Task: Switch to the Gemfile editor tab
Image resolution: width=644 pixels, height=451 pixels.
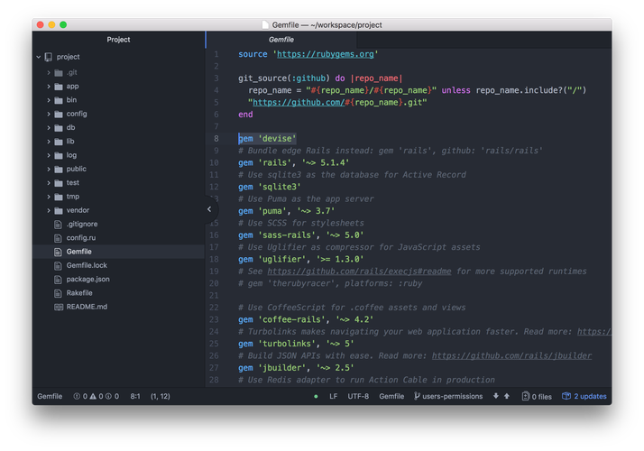Action: pos(281,40)
